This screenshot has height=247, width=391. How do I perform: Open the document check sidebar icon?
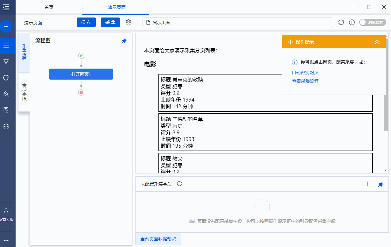point(6,110)
